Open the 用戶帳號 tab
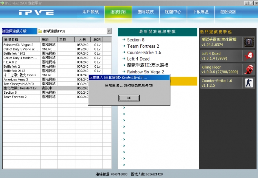 [x=91, y=12]
